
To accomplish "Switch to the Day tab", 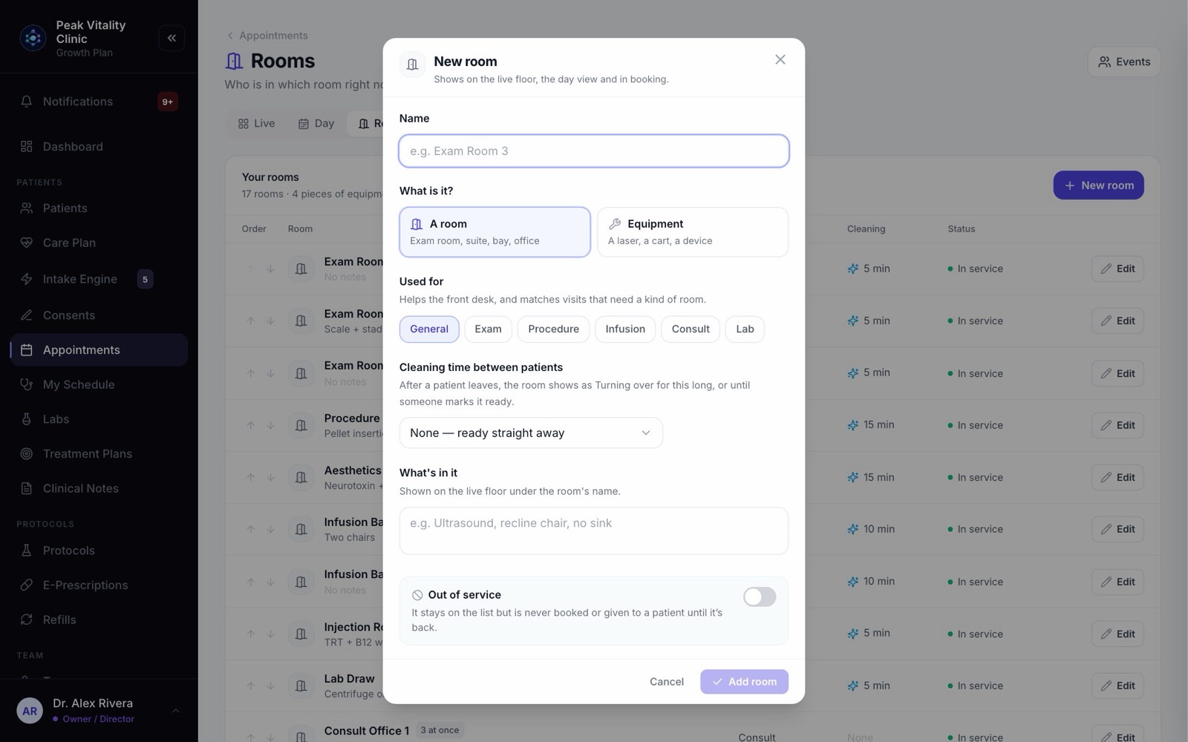I will pyautogui.click(x=316, y=123).
